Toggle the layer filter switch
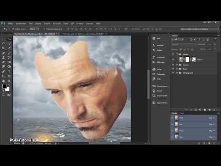Screen dimensions: 221x166 215,39
